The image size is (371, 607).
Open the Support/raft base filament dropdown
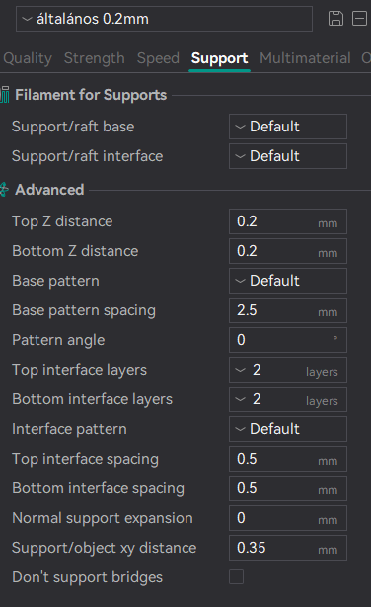(288, 127)
